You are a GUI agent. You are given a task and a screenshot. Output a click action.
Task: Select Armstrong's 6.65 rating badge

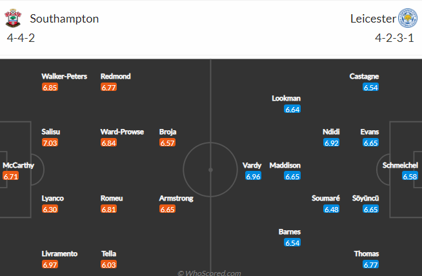pyautogui.click(x=167, y=209)
